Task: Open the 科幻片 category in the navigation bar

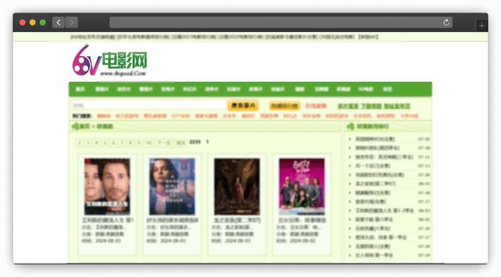Action: point(189,89)
